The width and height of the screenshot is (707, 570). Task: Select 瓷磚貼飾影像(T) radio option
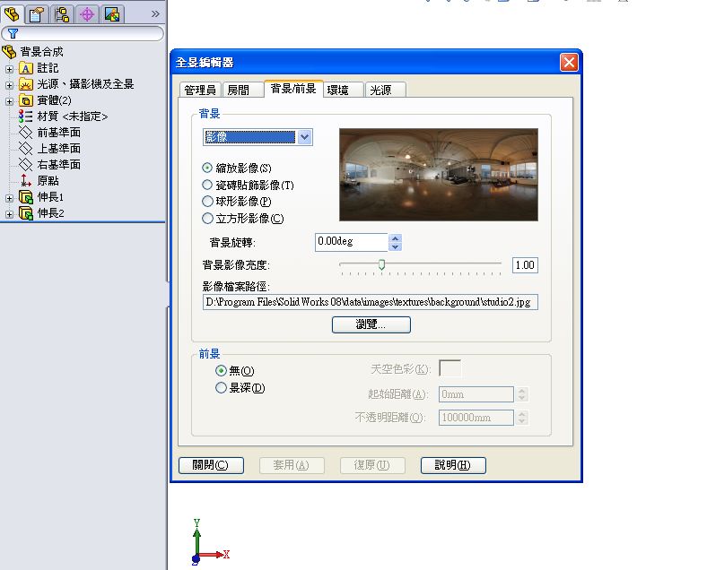[207, 185]
